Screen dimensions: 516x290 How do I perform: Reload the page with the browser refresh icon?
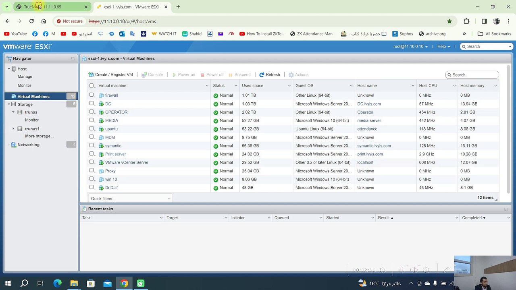tap(31, 21)
